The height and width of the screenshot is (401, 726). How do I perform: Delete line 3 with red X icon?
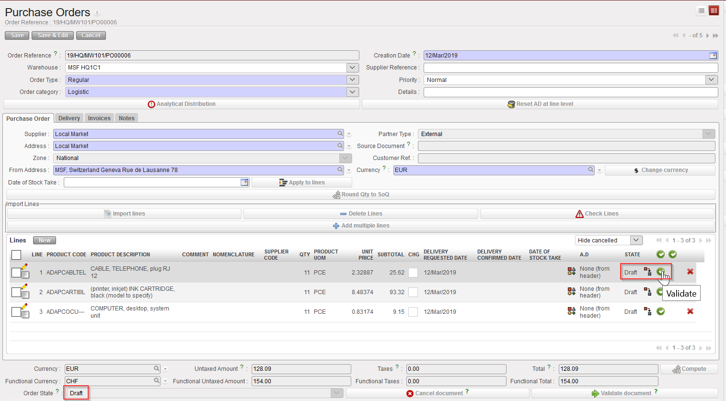tap(690, 311)
